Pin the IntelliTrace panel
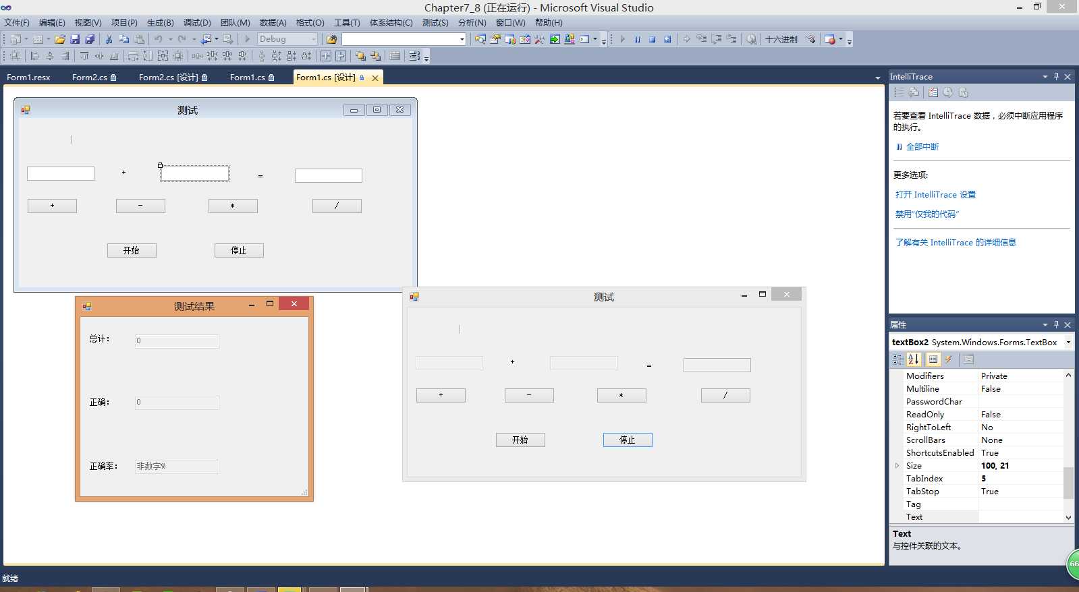 [x=1056, y=76]
